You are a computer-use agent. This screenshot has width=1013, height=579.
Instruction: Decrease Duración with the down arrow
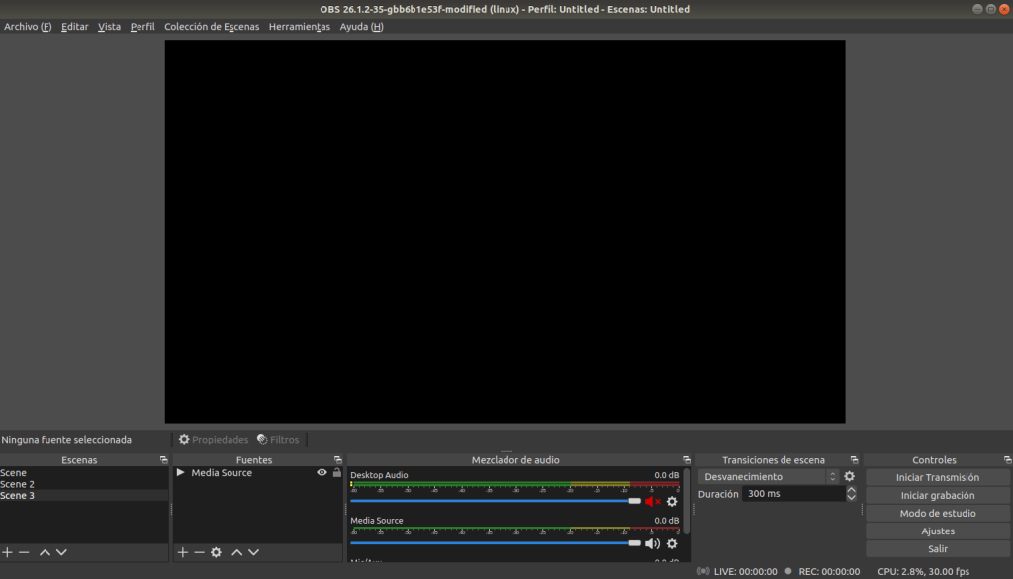(x=851, y=498)
